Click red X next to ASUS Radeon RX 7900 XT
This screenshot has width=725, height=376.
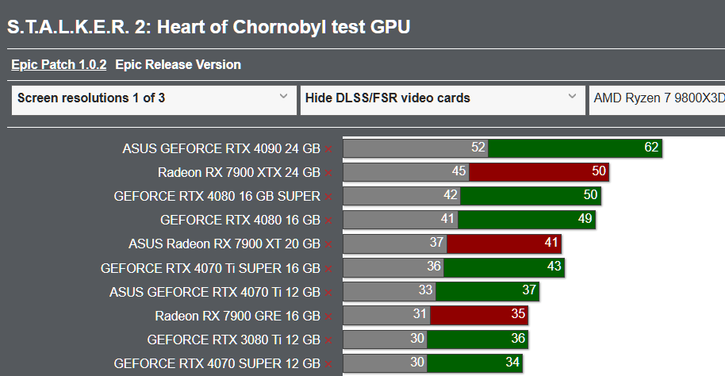pos(328,244)
